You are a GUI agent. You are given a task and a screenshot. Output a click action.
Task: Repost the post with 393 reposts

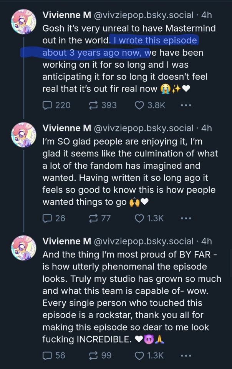click(x=93, y=105)
